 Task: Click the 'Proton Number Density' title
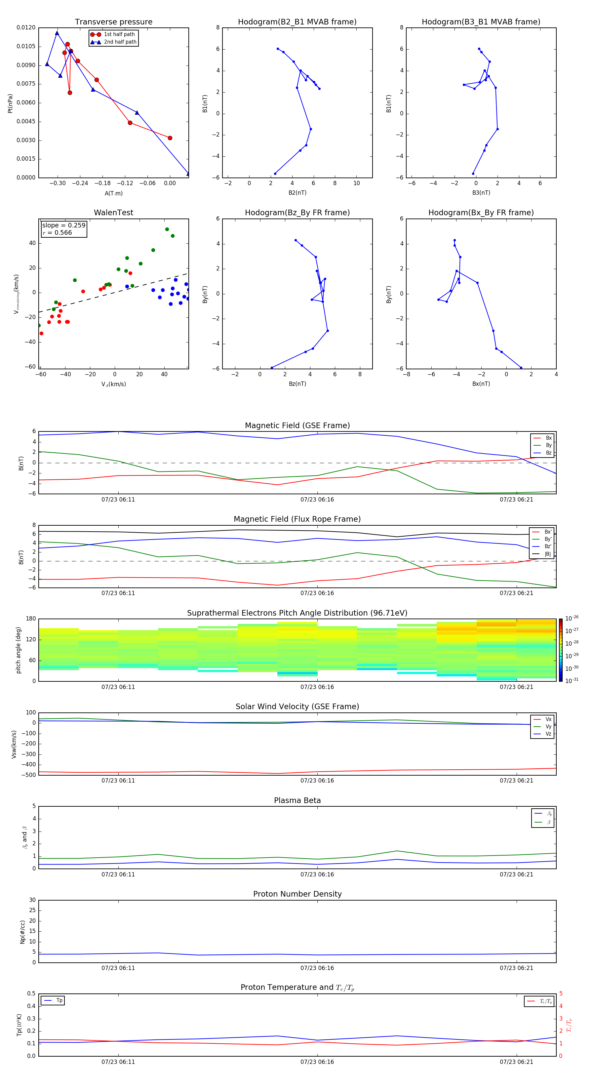[297, 894]
